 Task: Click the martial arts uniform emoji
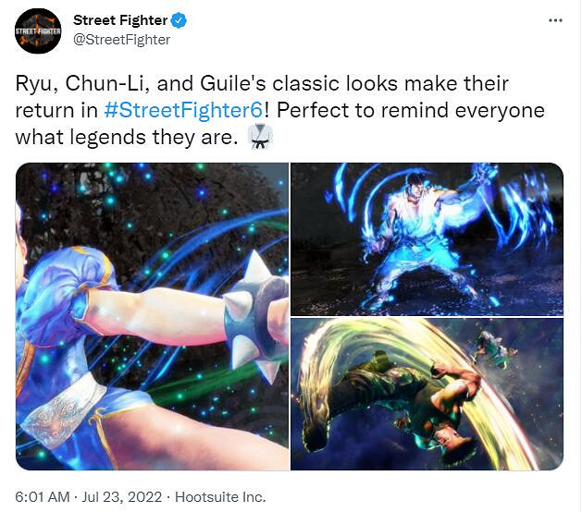[260, 137]
